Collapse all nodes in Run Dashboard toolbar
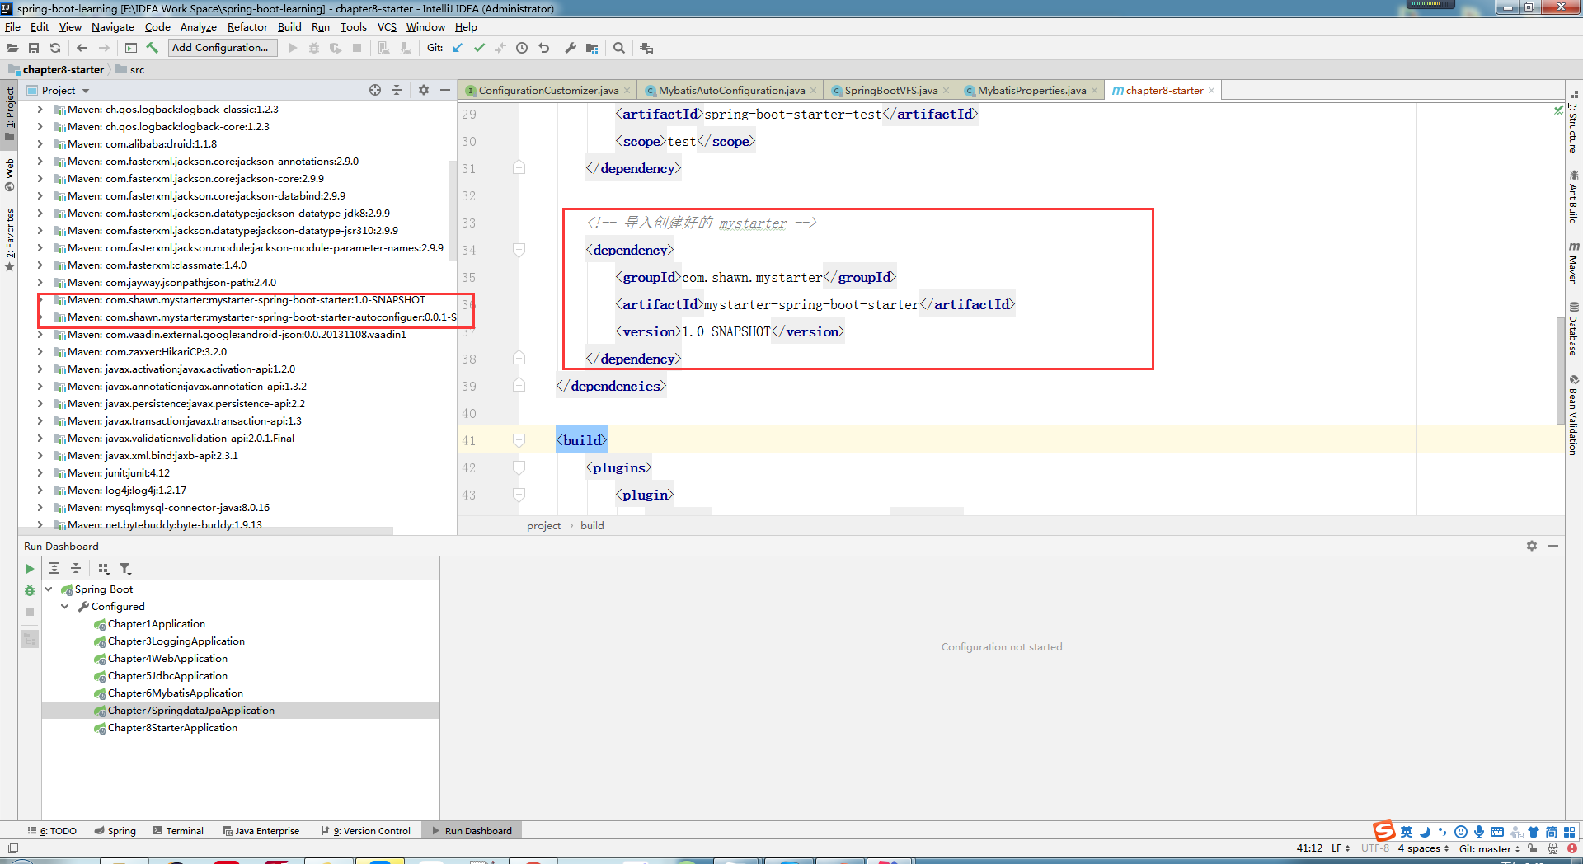1583x864 pixels. point(76,568)
